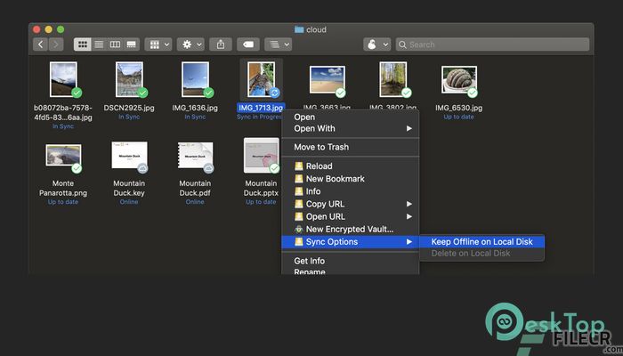Viewport: 623px width, 356px height.
Task: Select the DSCN2925.jpg thumbnail
Action: [x=129, y=79]
